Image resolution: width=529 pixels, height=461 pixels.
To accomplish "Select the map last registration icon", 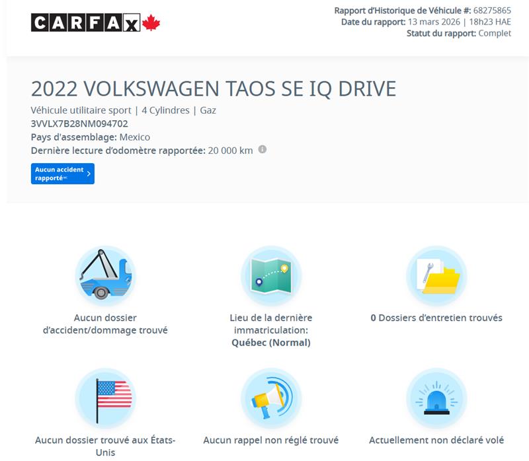I will coord(271,276).
